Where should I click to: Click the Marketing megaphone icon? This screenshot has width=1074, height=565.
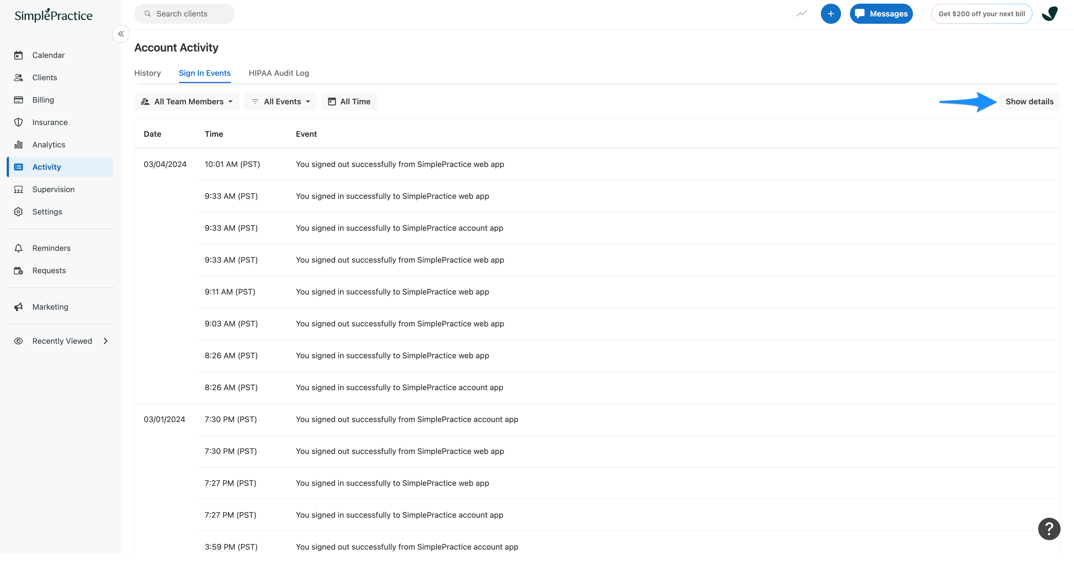(18, 307)
